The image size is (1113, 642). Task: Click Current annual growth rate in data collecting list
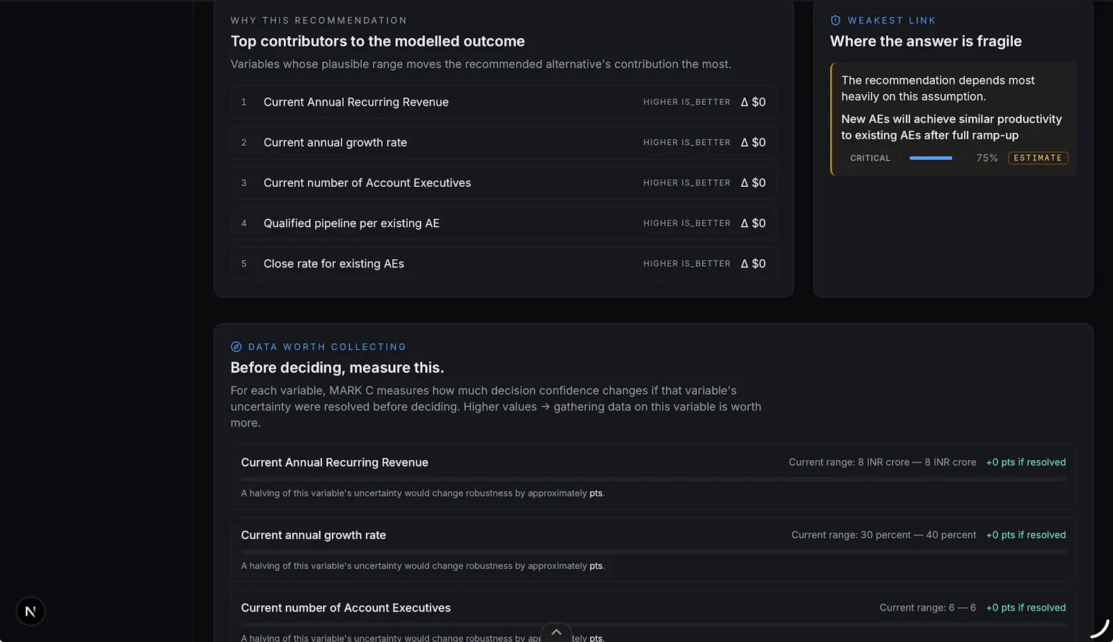click(314, 535)
